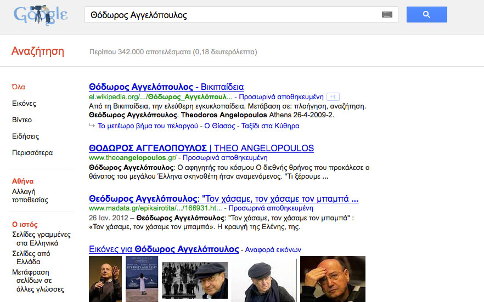Switch to Εικόνες results
The image size is (484, 302).
24,104
